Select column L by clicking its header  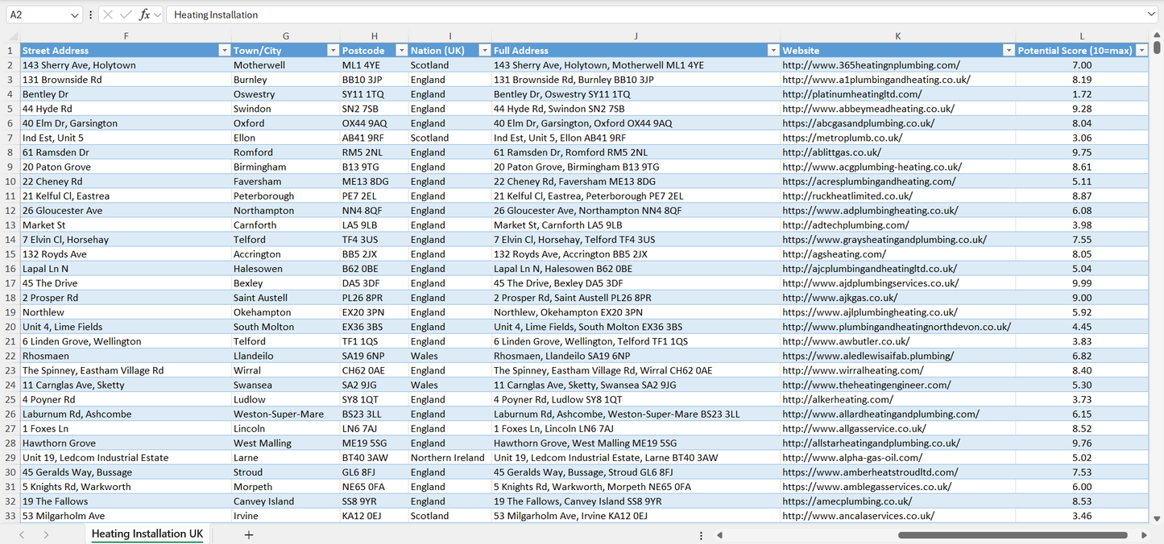1081,35
